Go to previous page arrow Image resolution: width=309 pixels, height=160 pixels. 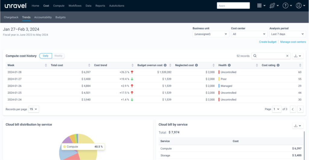point(293,109)
